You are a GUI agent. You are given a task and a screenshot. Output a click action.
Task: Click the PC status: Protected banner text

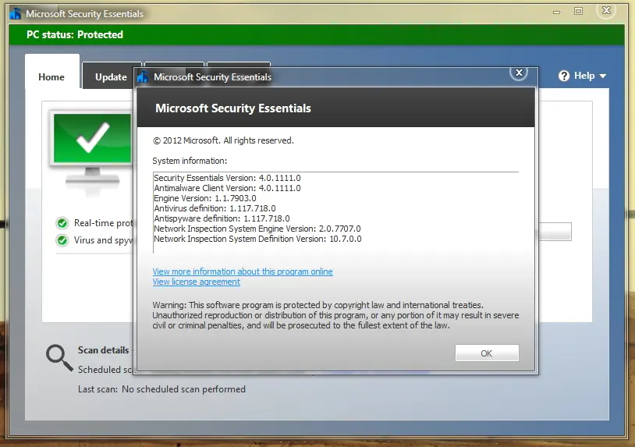pos(75,35)
